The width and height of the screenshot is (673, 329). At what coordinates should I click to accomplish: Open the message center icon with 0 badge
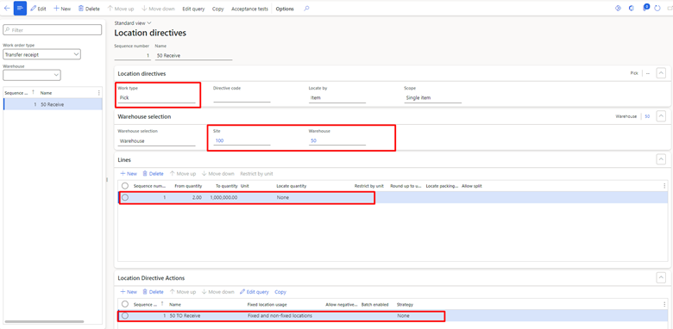pos(645,8)
